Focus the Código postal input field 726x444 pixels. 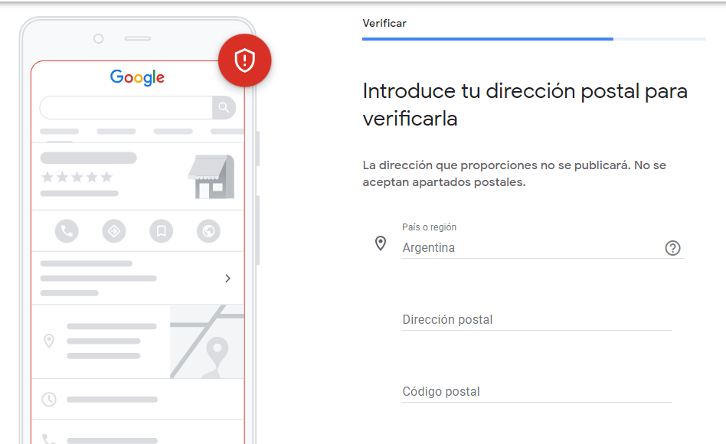click(x=537, y=392)
